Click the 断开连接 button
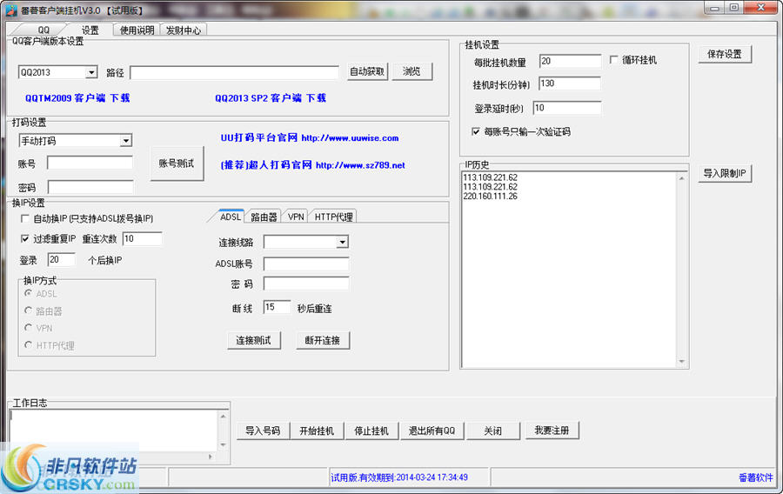The image size is (783, 494). pyautogui.click(x=323, y=340)
